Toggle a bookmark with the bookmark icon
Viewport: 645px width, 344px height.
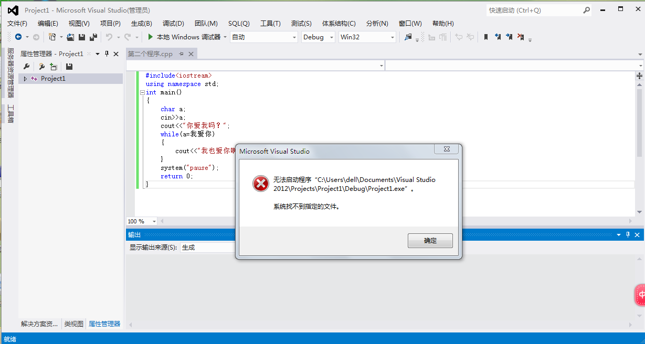486,37
